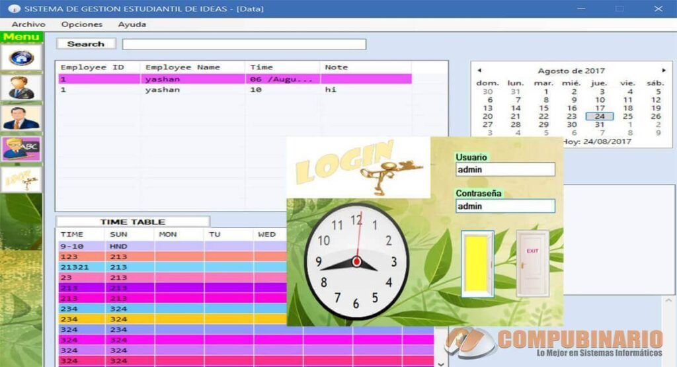Open the Login key icon in sidebar
Viewport: 677px width, 367px height.
21,179
